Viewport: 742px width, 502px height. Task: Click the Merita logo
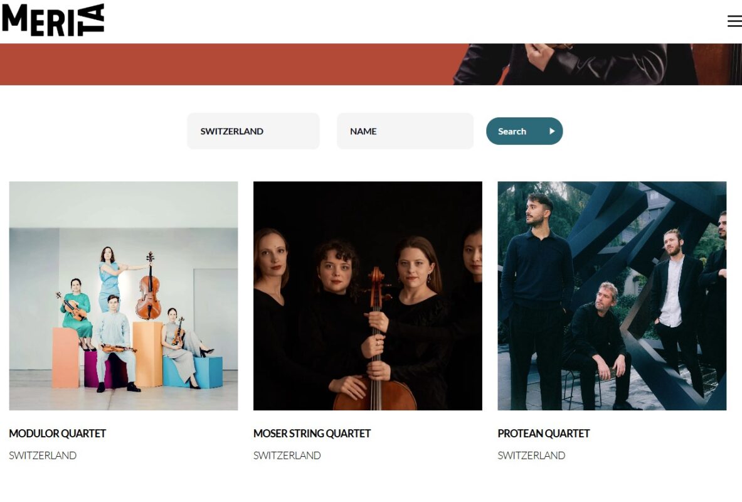click(53, 20)
